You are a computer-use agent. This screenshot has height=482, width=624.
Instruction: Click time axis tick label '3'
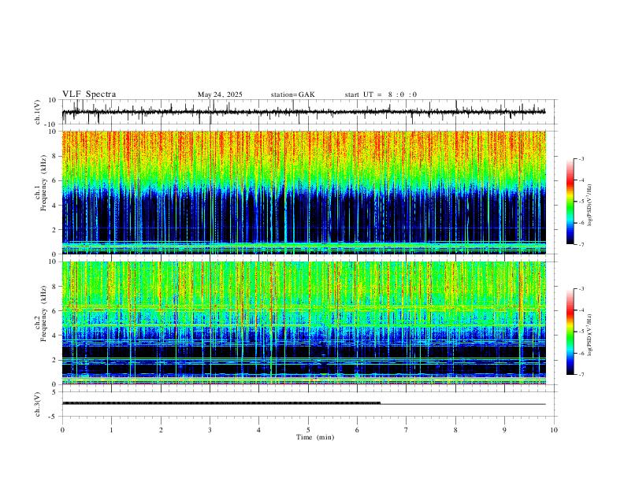(x=210, y=430)
